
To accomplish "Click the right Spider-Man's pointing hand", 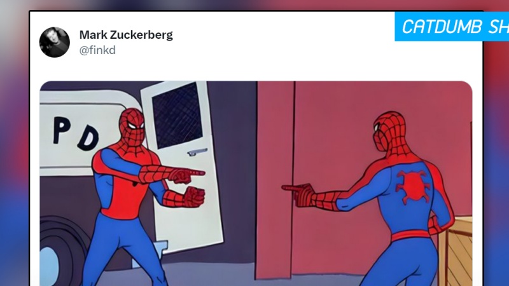I will coord(298,193).
